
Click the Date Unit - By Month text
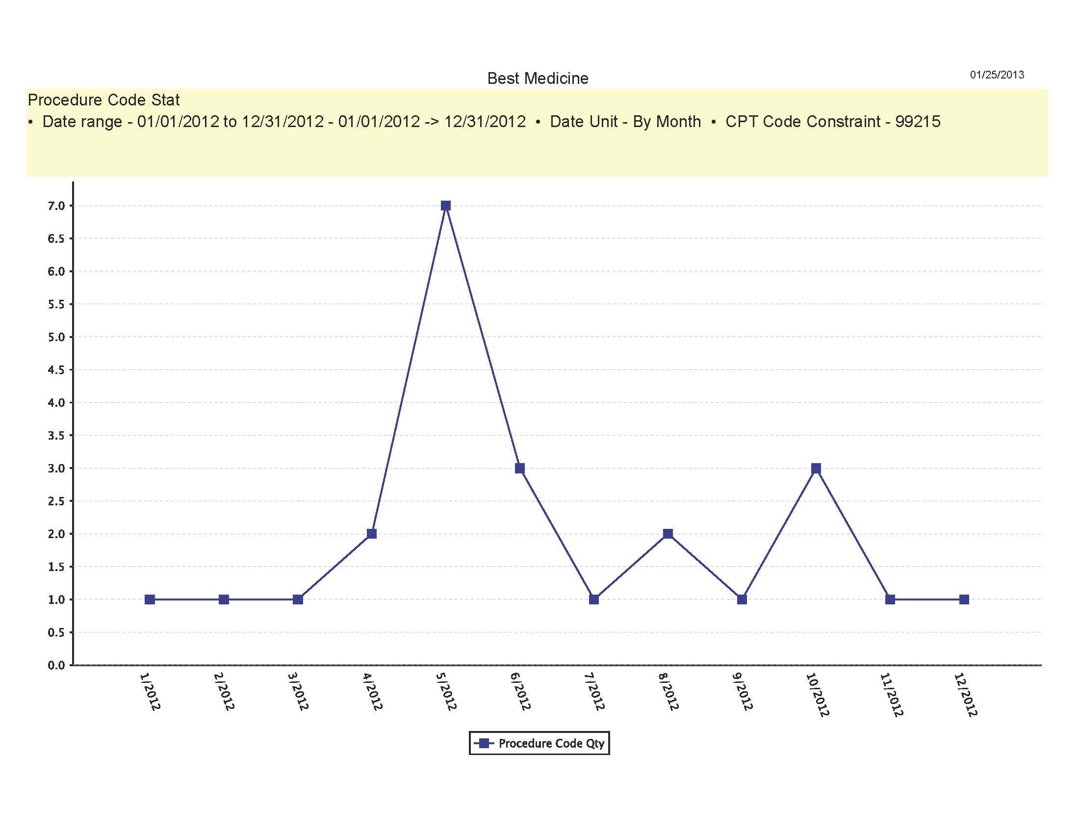pos(625,122)
